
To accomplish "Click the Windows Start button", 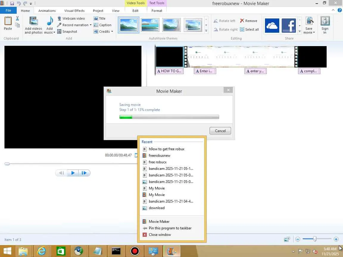I will (x=7, y=251).
